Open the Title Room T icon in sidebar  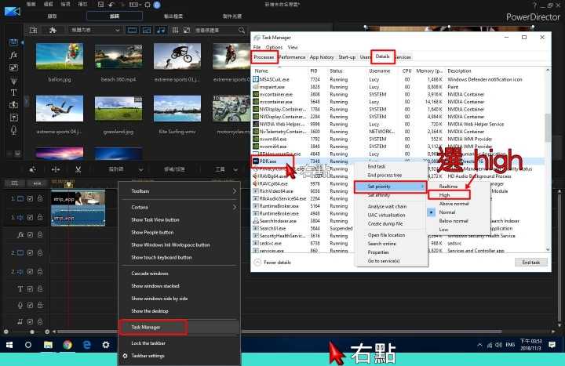click(x=13, y=92)
